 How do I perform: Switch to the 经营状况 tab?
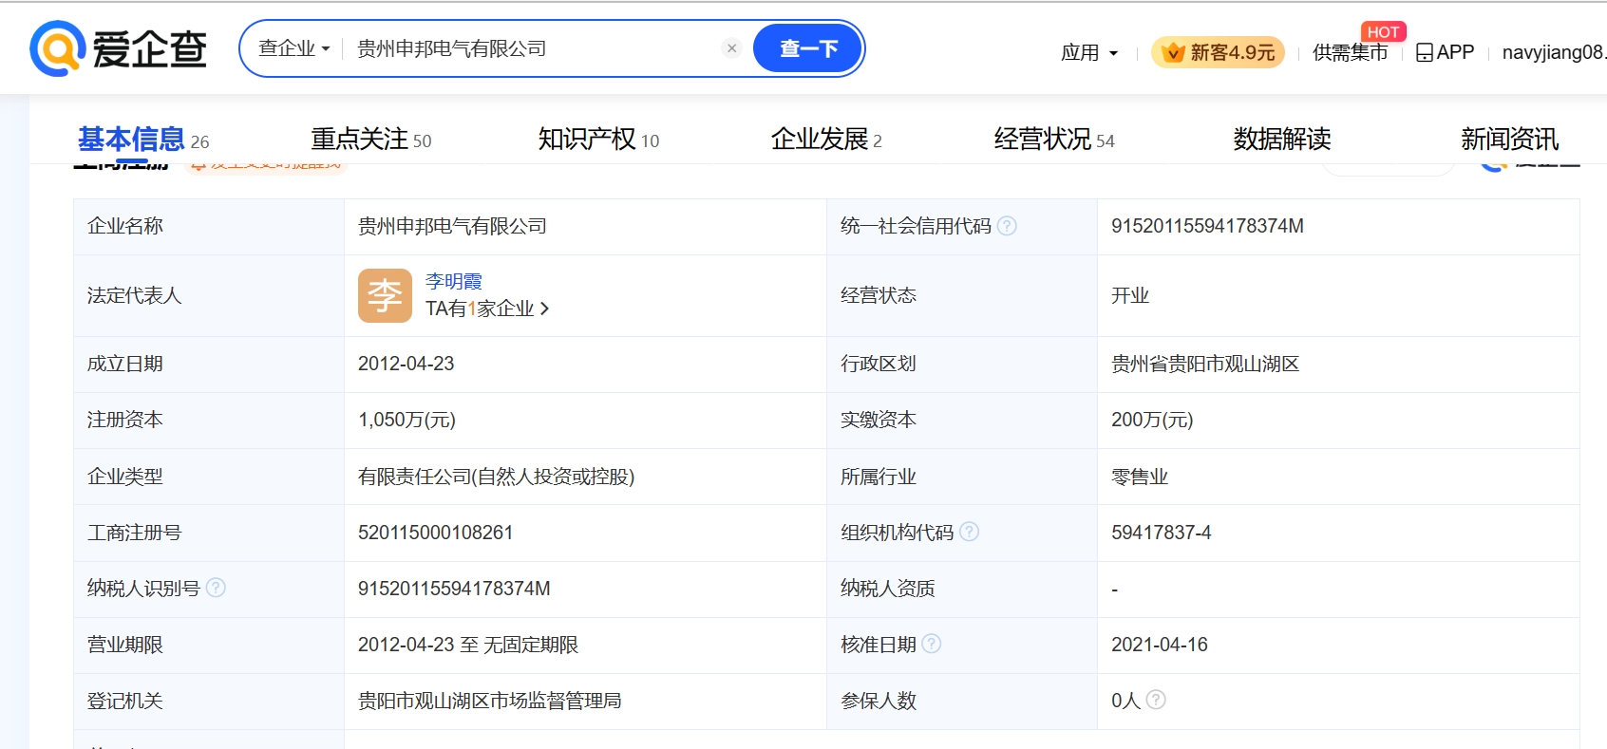1054,140
